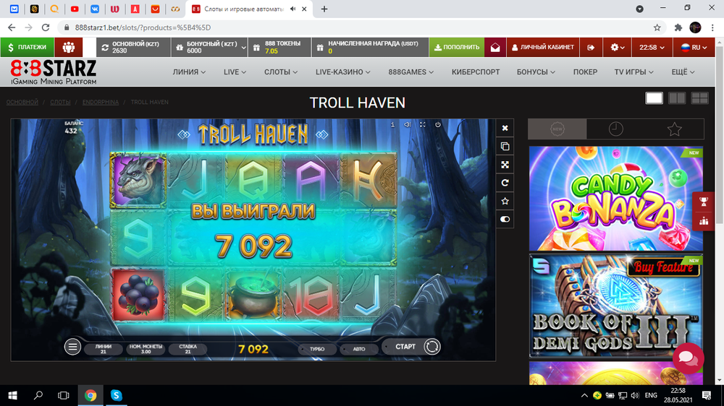Viewport: 724px width, 406px height.
Task: Spin the reels with the circular arrow button
Action: [432, 347]
